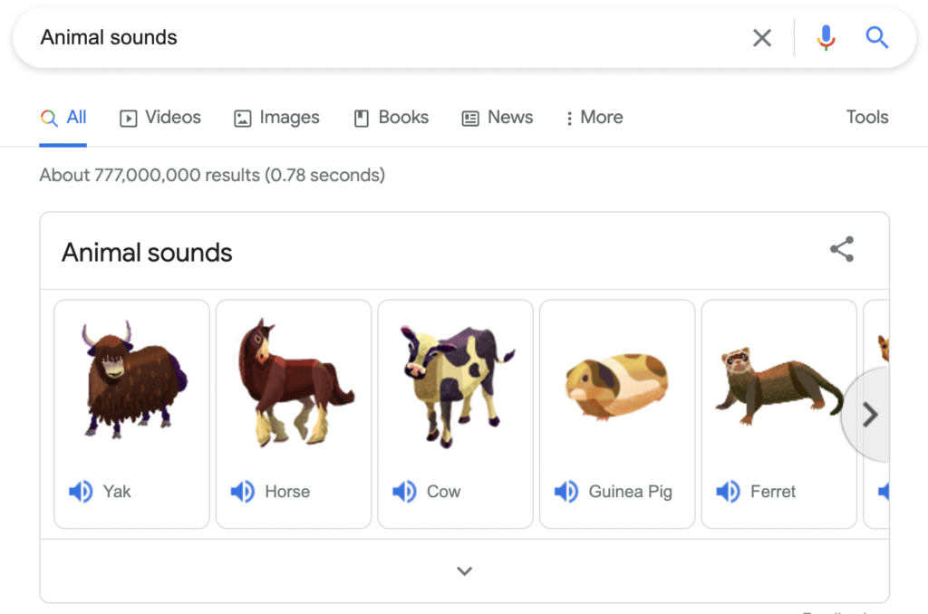Switch to the Images tab

pos(276,117)
